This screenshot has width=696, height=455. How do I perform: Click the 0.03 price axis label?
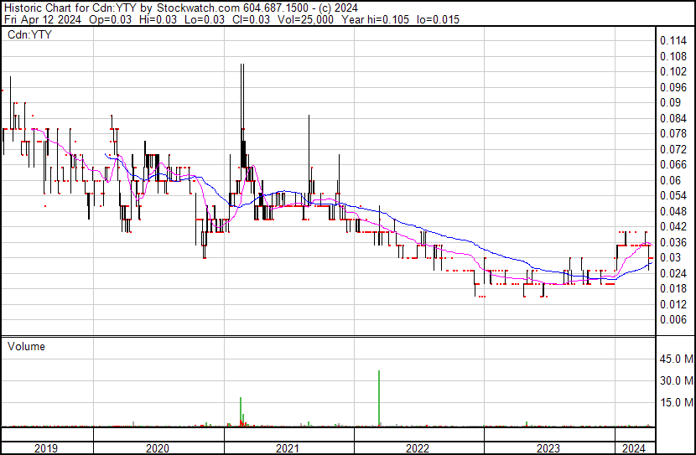(671, 257)
